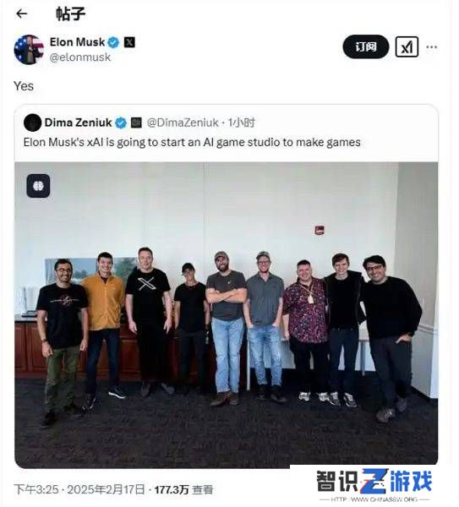Go back using the left arrow
This screenshot has width=459, height=507.
(x=22, y=14)
